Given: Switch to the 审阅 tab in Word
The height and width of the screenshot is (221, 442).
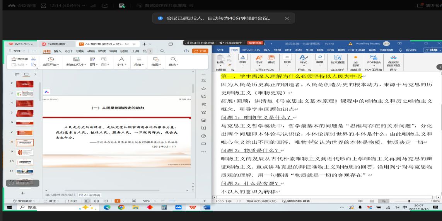Looking at the screenshot, I should click(330, 50).
